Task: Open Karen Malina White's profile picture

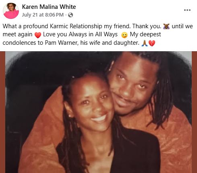Action: point(11,11)
